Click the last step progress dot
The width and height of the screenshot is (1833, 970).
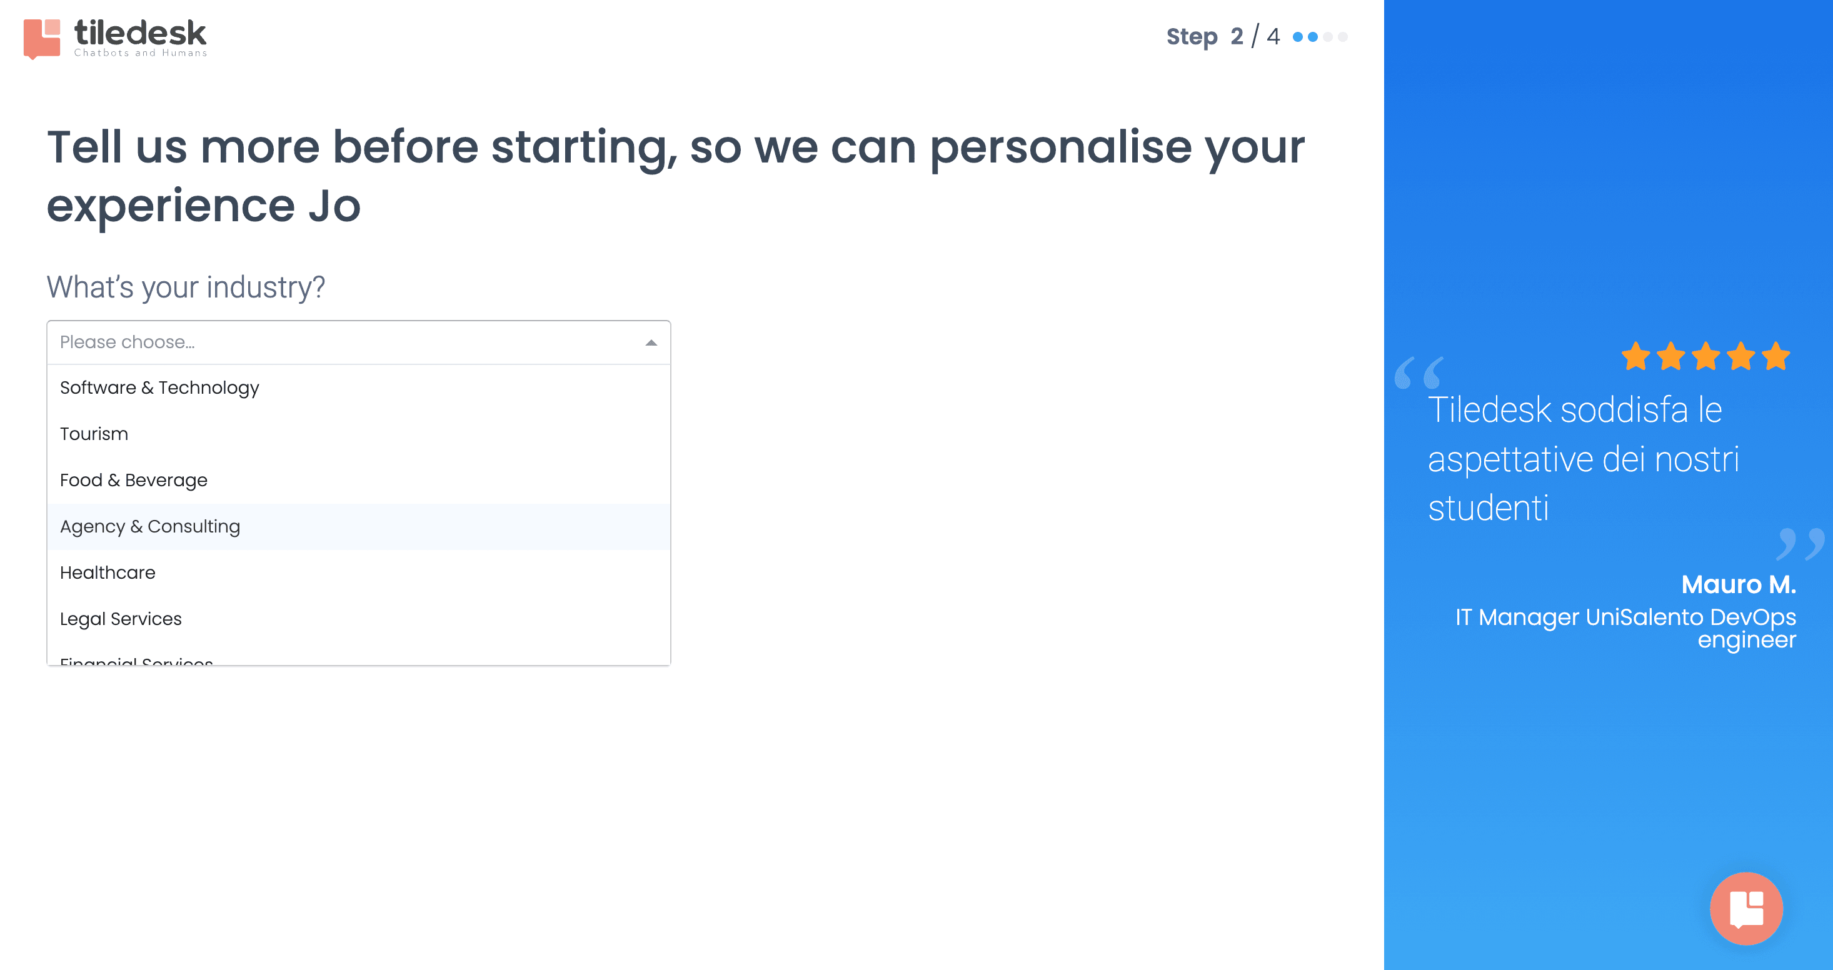[x=1342, y=37]
